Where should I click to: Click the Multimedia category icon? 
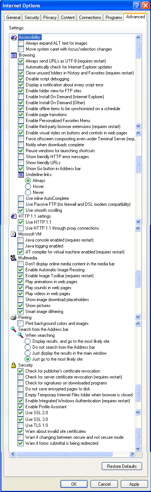pos(14,258)
